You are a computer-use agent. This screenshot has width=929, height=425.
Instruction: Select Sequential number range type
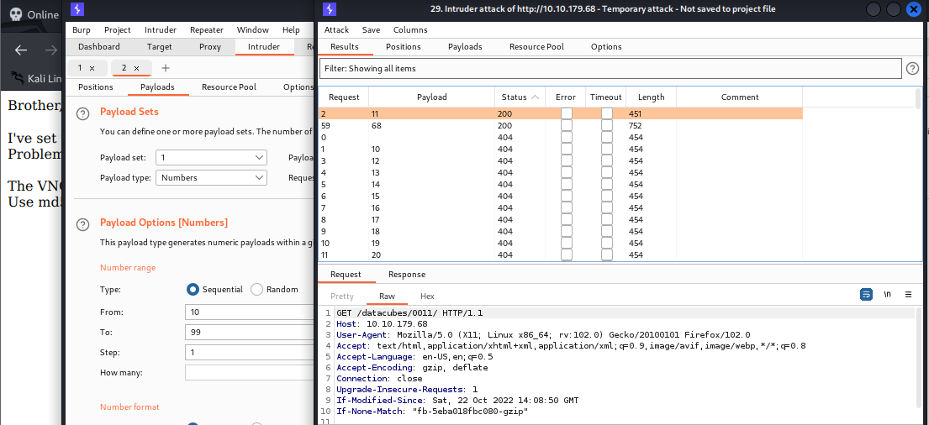click(192, 290)
